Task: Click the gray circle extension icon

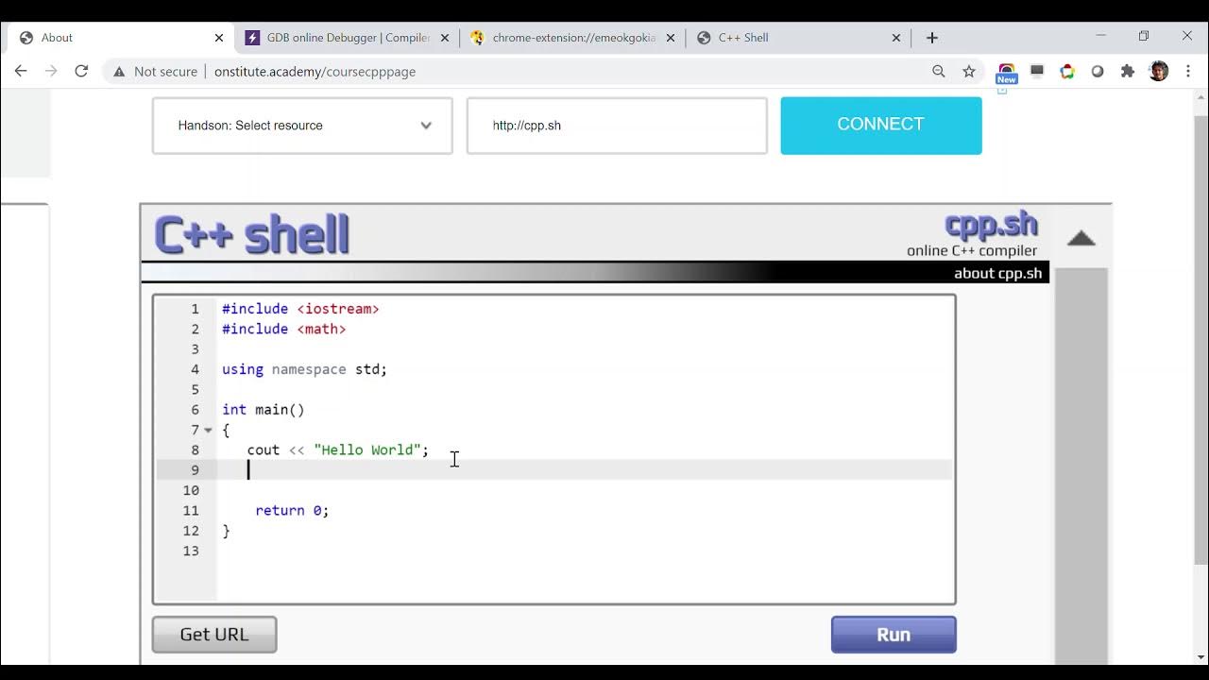Action: tap(1098, 71)
